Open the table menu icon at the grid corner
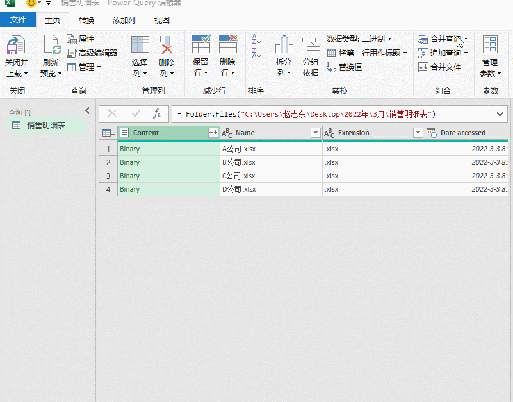The image size is (513, 402). (x=108, y=133)
